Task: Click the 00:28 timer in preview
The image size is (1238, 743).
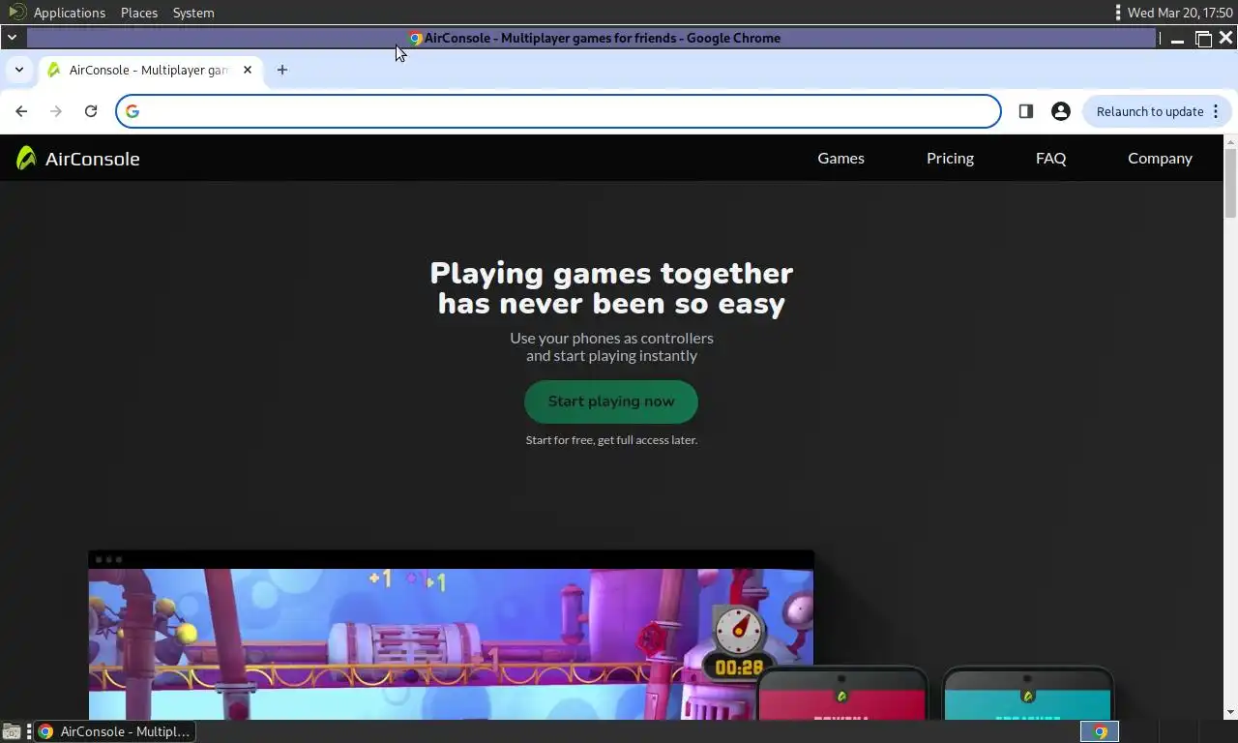Action: 739,668
